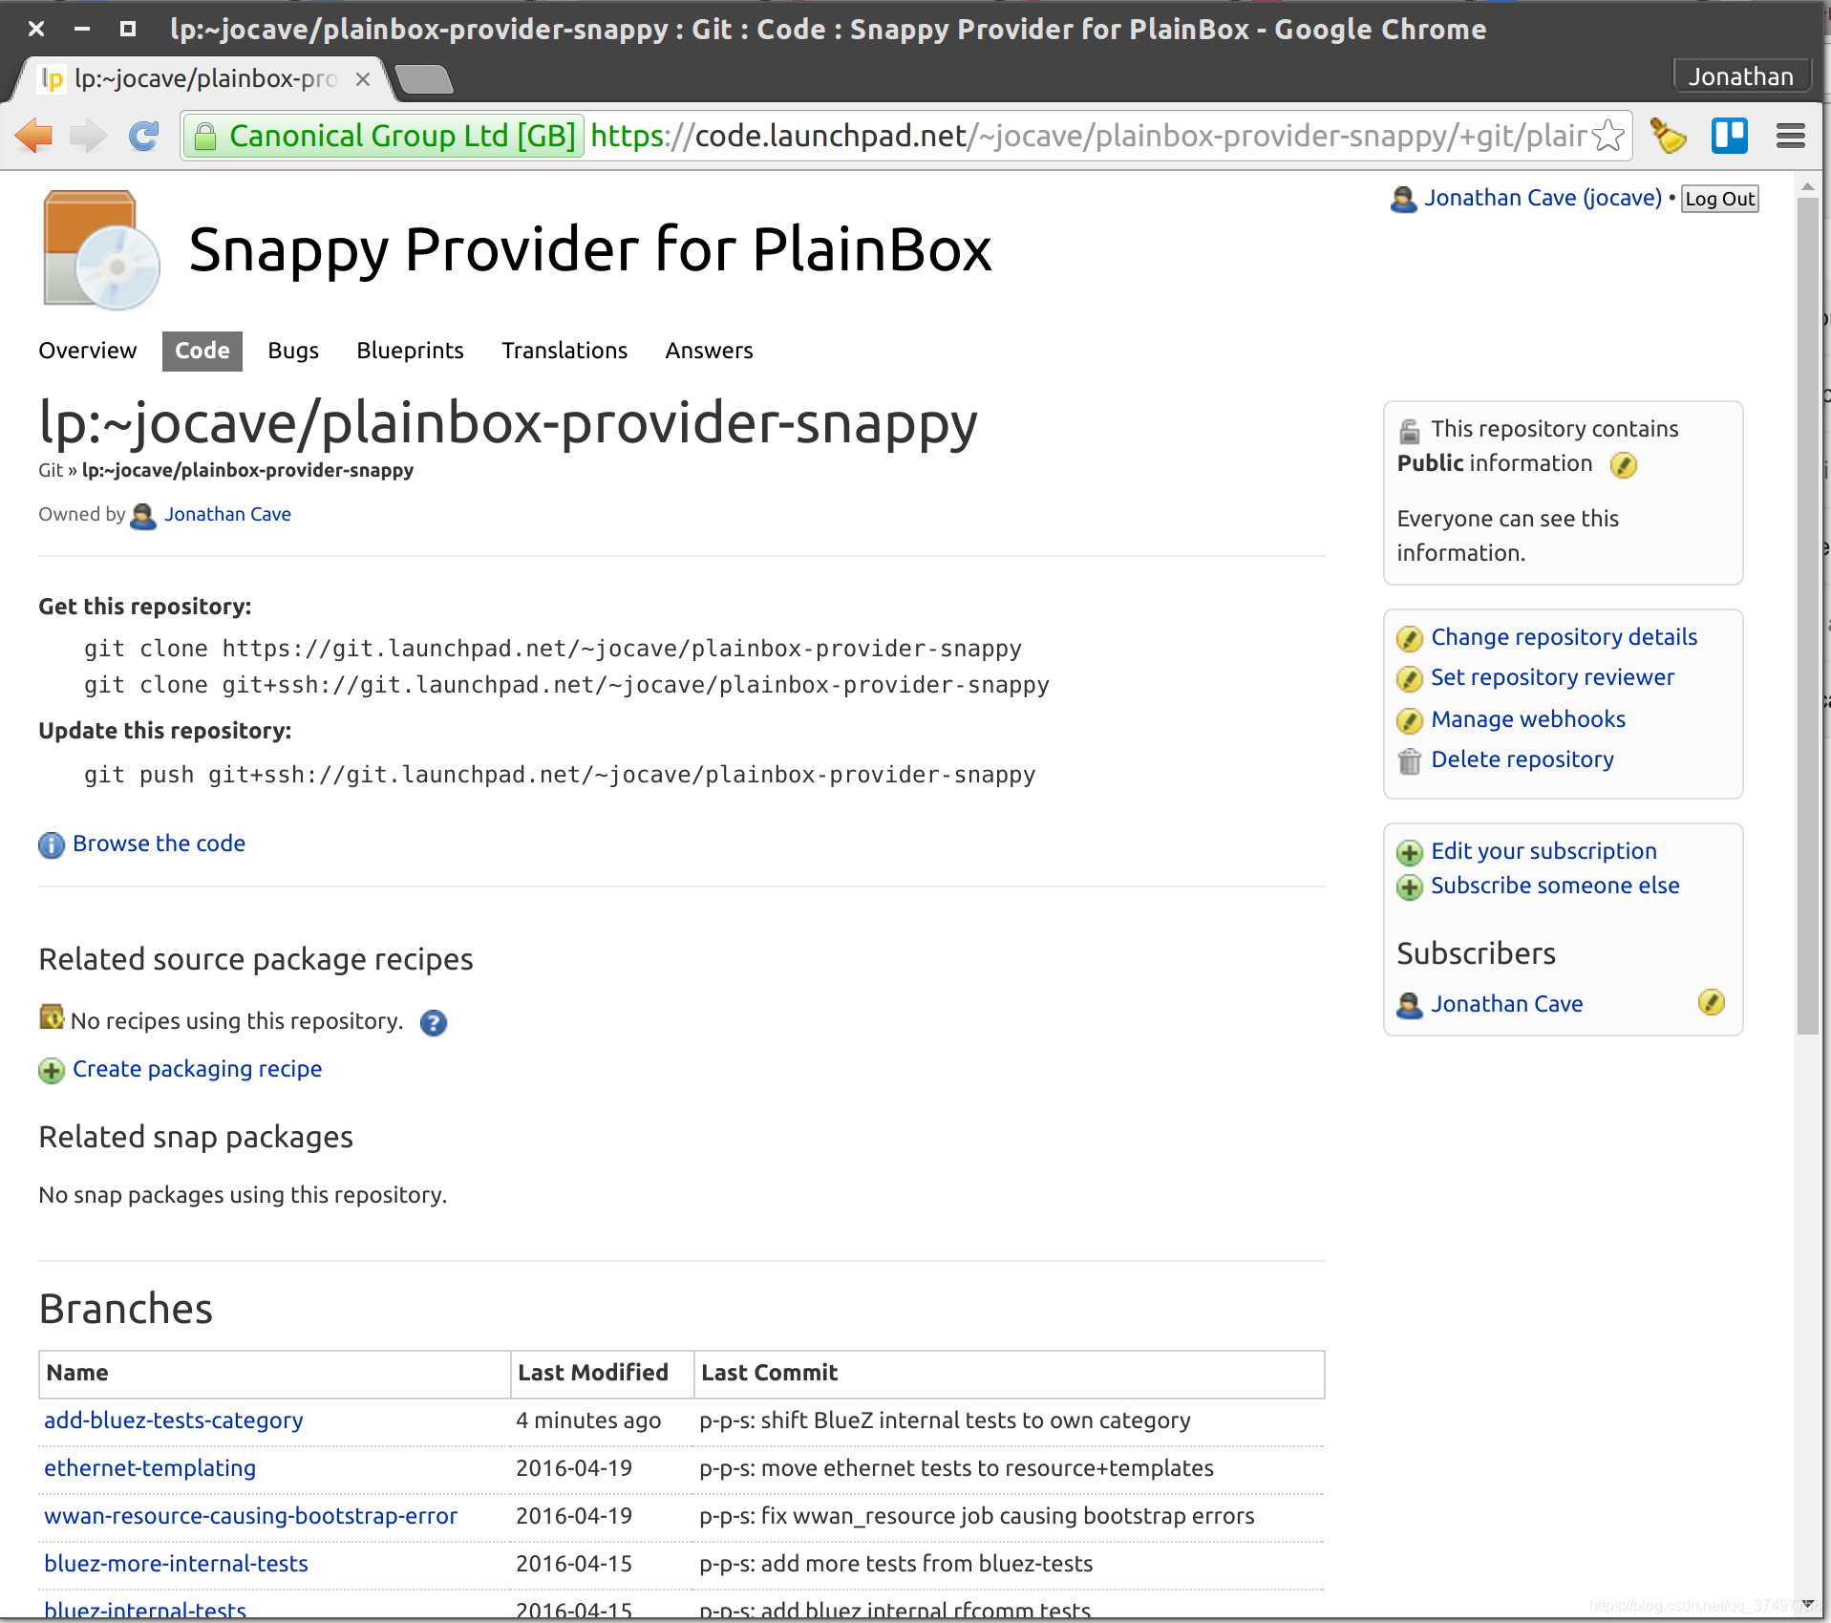Click pencil icon beside Manage webhooks
Image resolution: width=1831 pixels, height=1623 pixels.
[x=1410, y=720]
